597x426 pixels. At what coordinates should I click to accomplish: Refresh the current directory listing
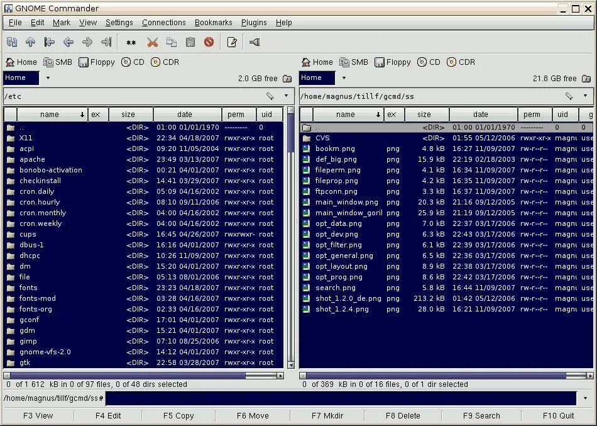pyautogui.click(x=11, y=42)
